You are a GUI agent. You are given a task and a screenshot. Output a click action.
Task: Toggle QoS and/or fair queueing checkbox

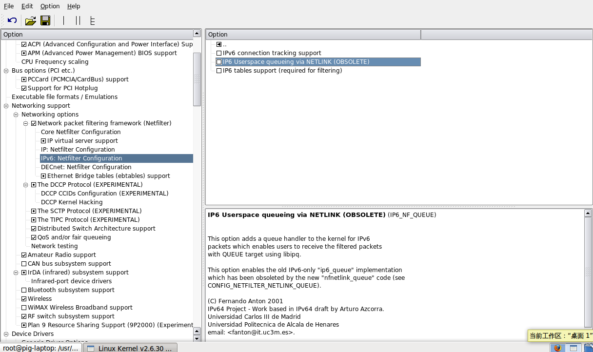click(x=34, y=237)
